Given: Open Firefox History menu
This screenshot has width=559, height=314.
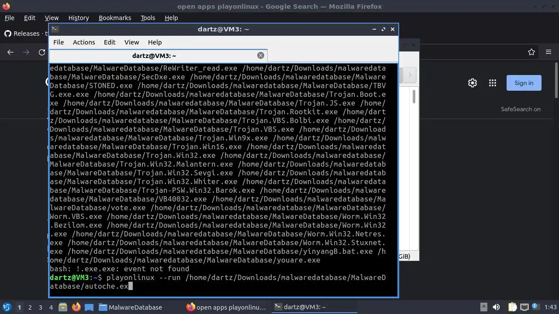Looking at the screenshot, I should pos(79,18).
